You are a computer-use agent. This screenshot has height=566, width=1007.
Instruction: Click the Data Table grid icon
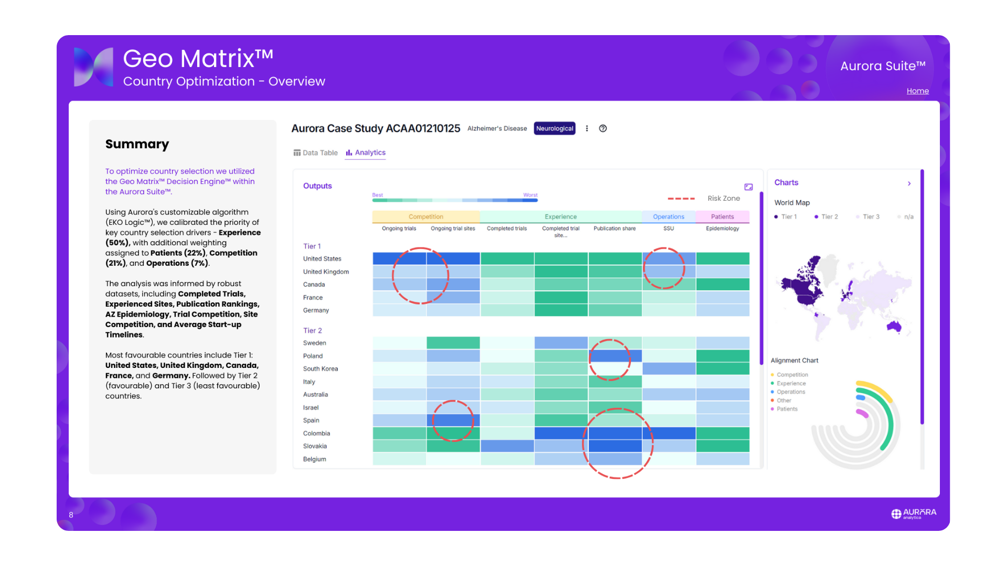pos(297,153)
